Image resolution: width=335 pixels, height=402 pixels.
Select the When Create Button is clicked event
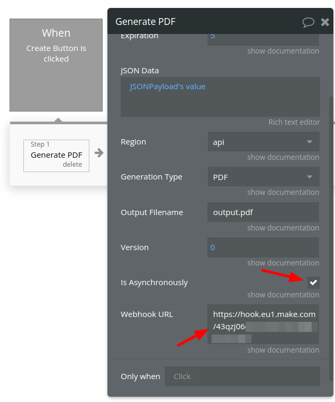coord(56,65)
